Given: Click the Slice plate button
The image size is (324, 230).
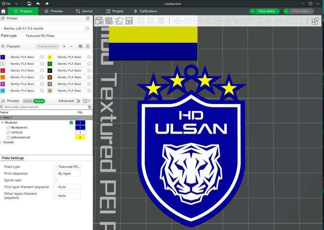Looking at the screenshot, I should 266,11.
